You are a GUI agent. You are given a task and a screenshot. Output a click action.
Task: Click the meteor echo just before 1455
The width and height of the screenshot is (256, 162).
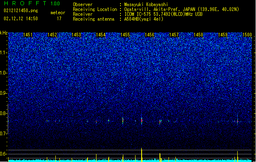pyautogui.click(x=123, y=121)
